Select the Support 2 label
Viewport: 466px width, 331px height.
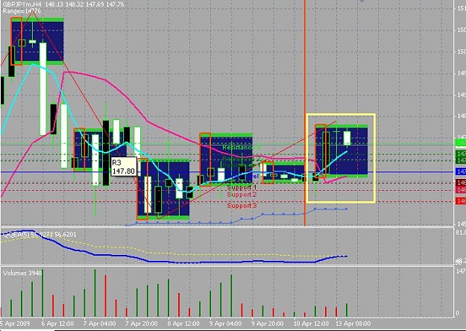coord(242,195)
